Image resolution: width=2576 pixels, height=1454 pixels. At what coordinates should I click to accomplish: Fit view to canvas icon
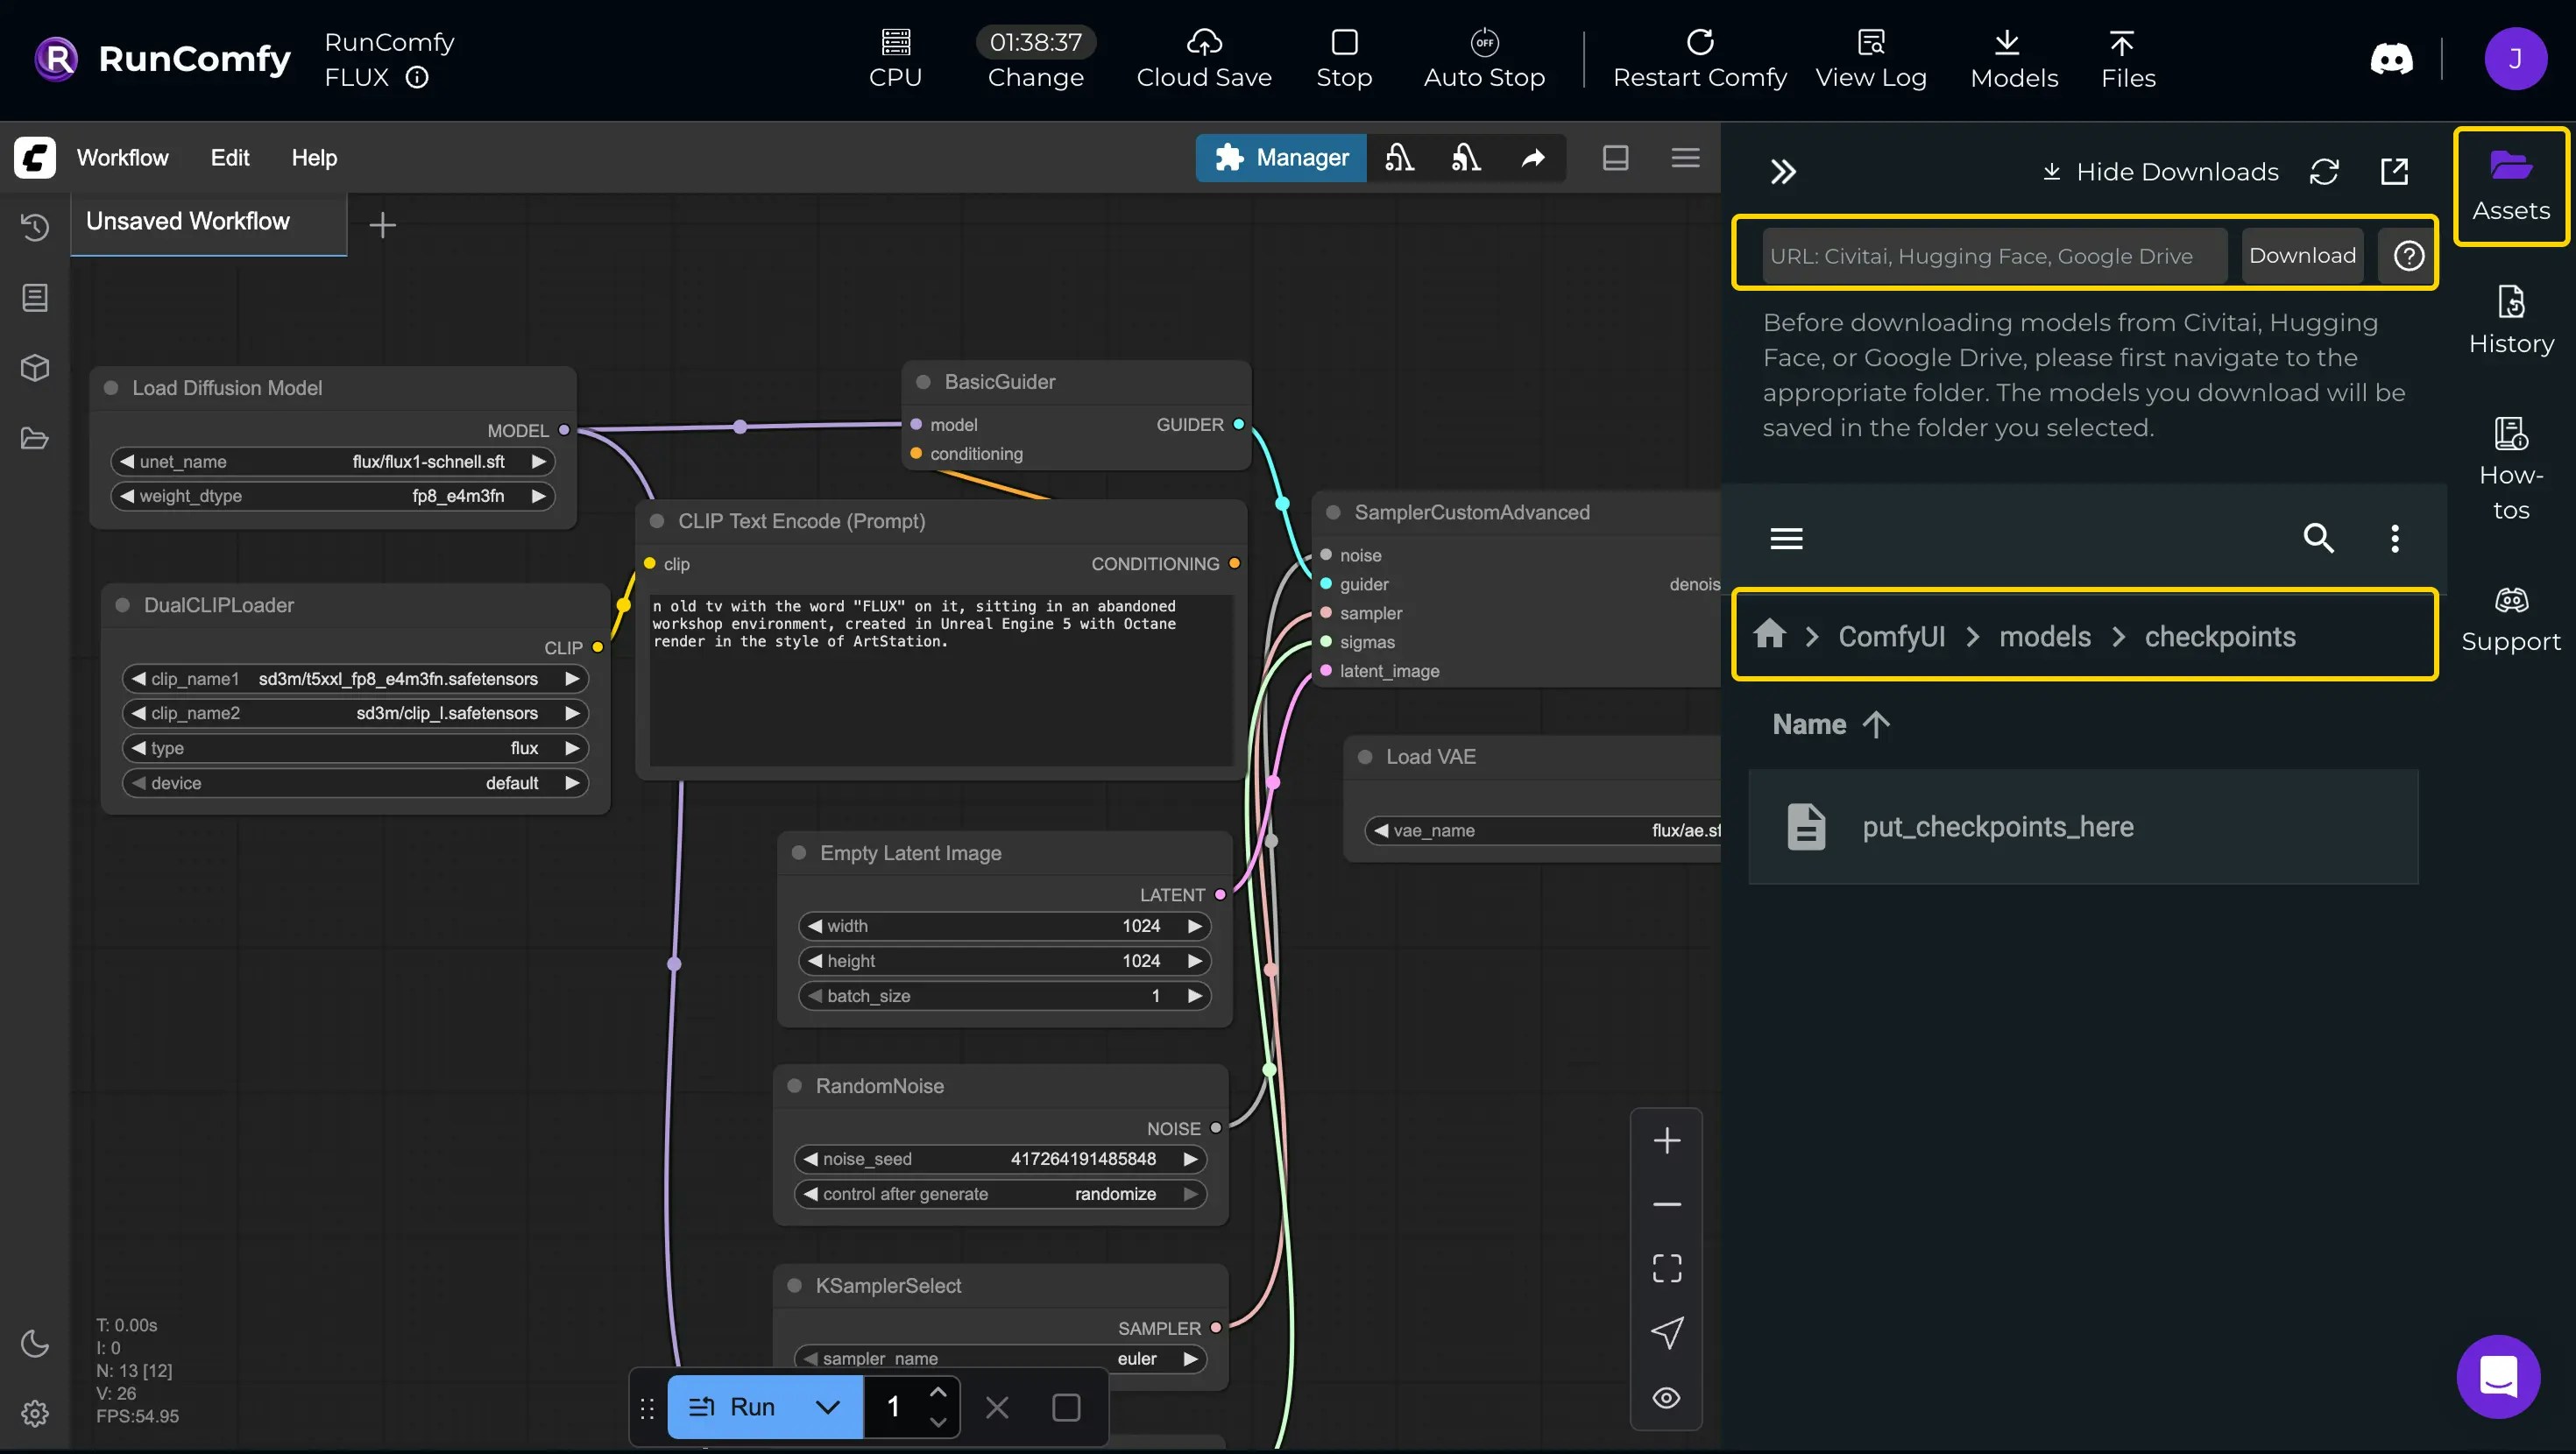point(1666,1268)
